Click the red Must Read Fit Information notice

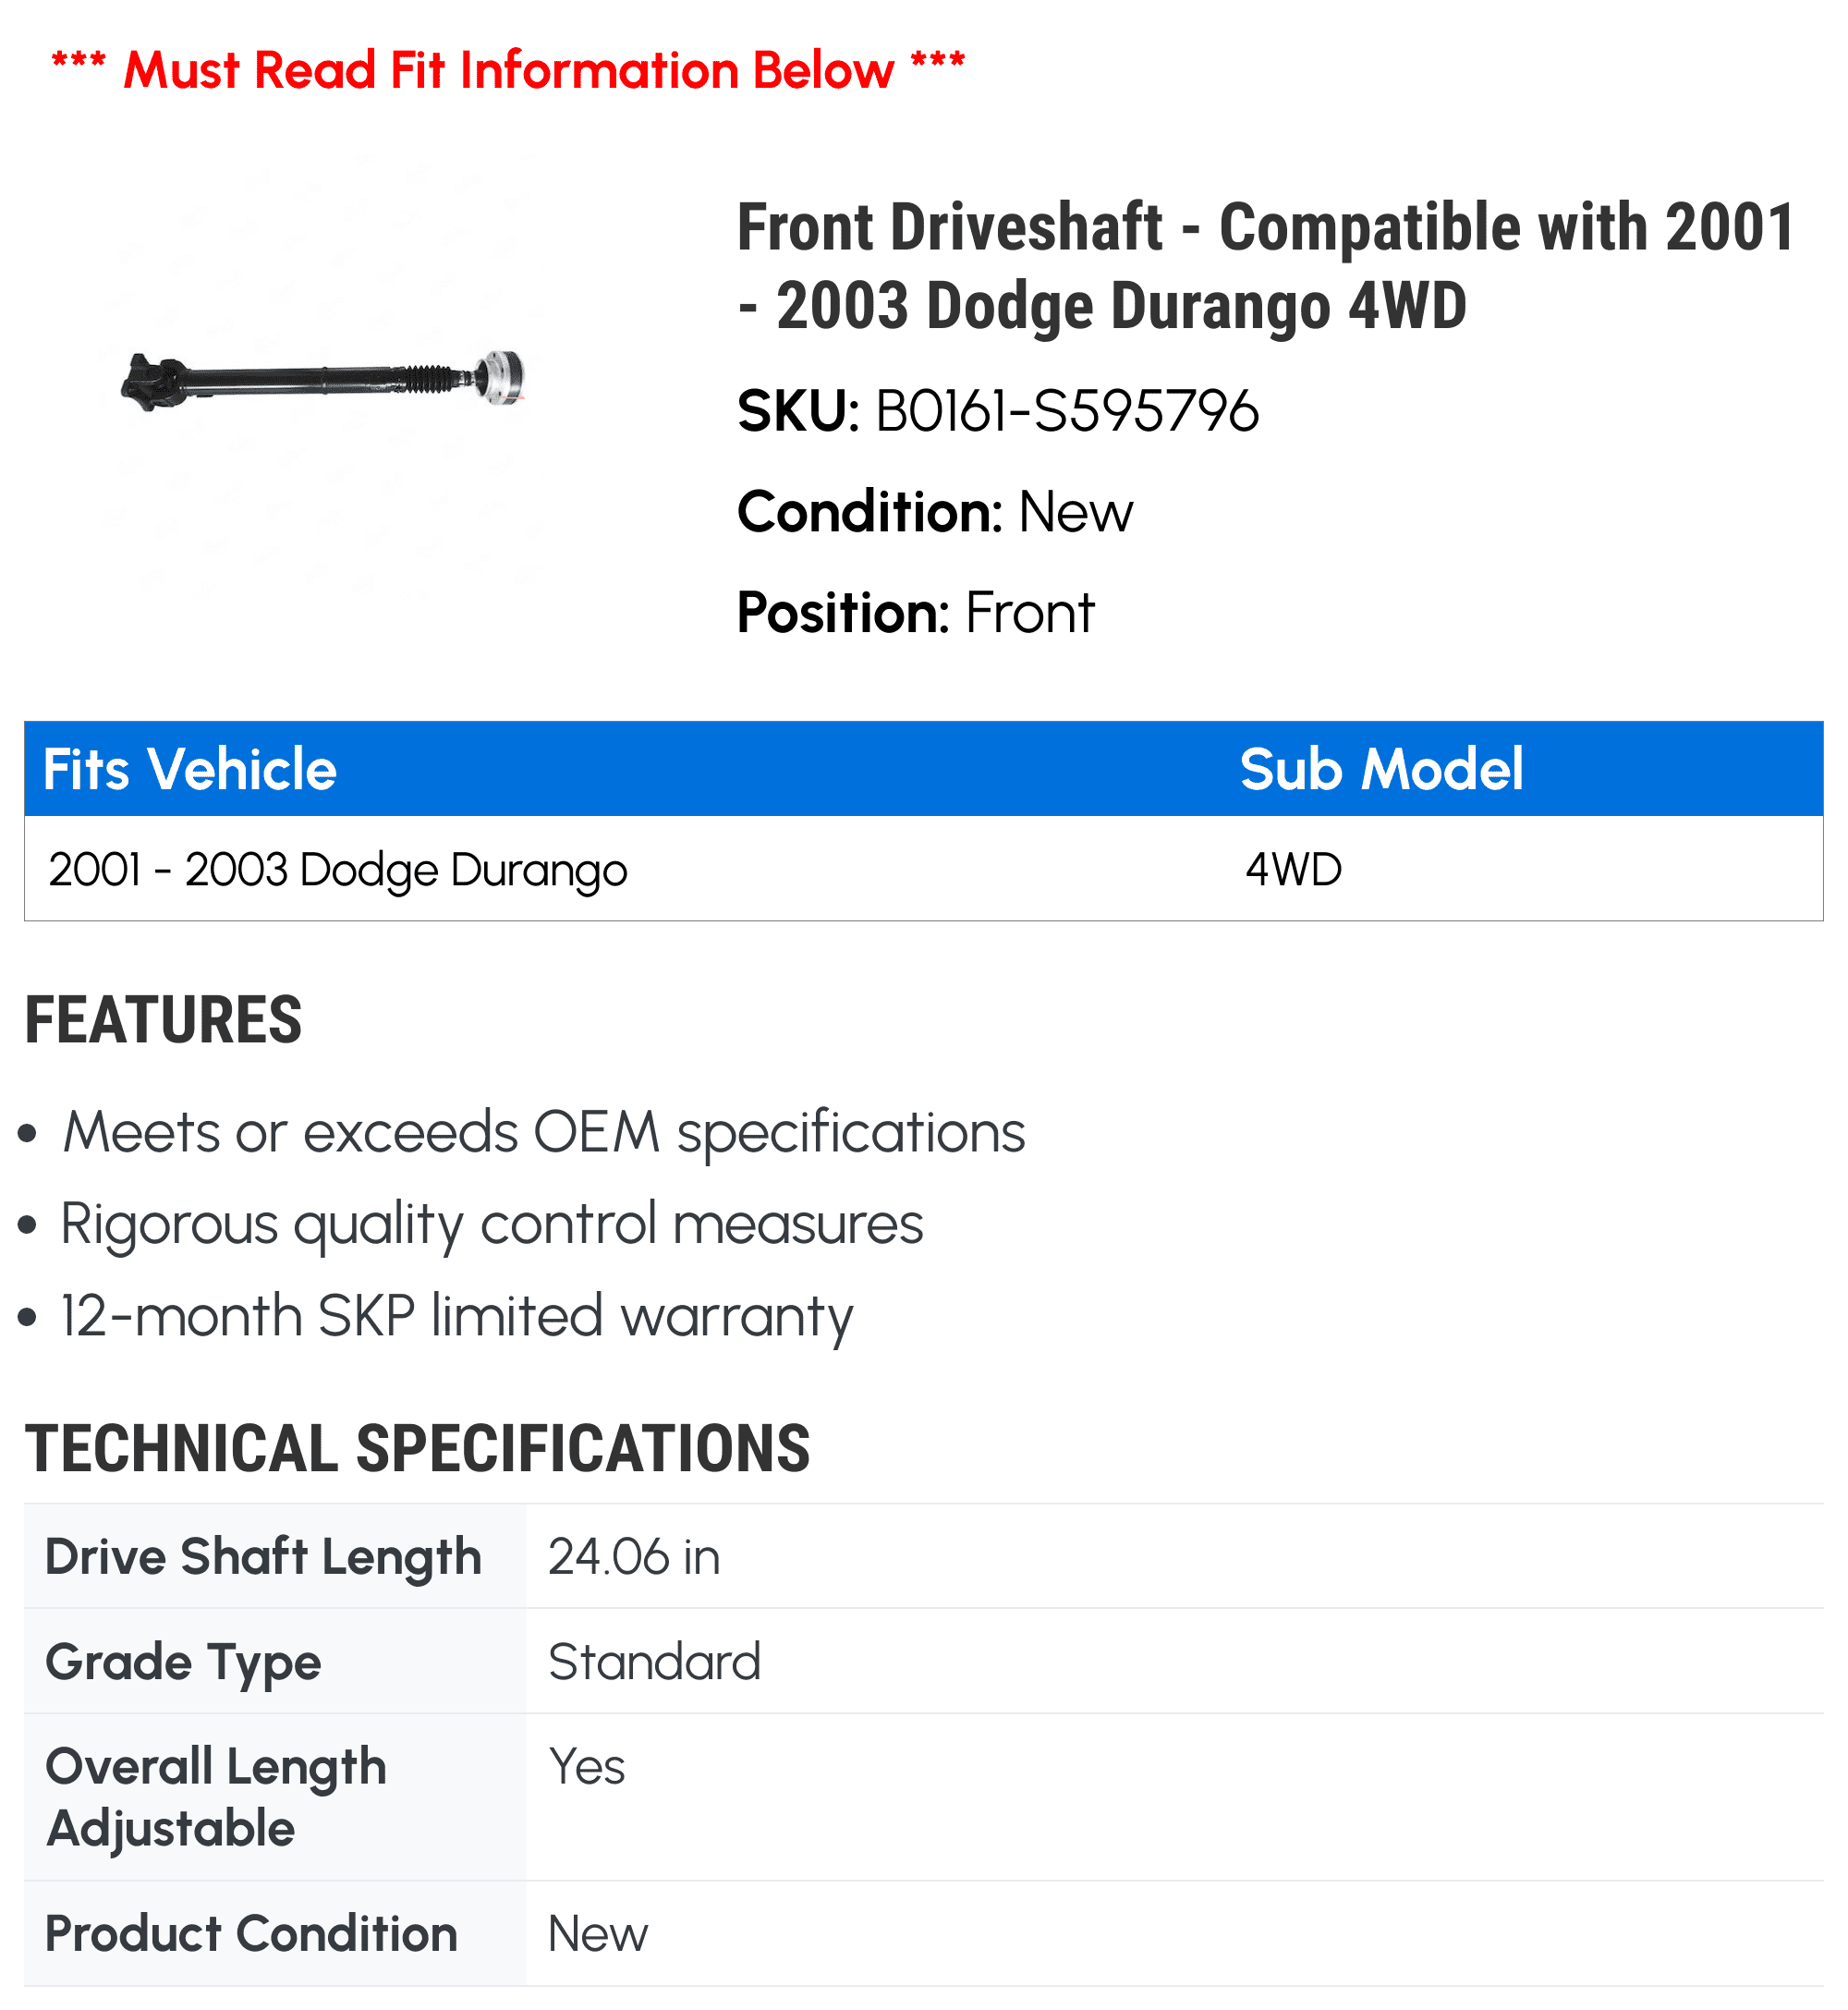coord(508,70)
